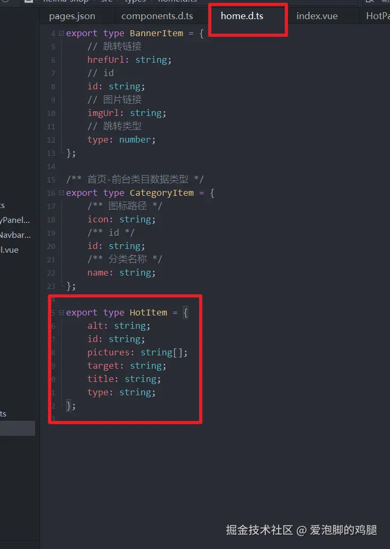Click 'export type CategoryItem' declaration

point(130,193)
